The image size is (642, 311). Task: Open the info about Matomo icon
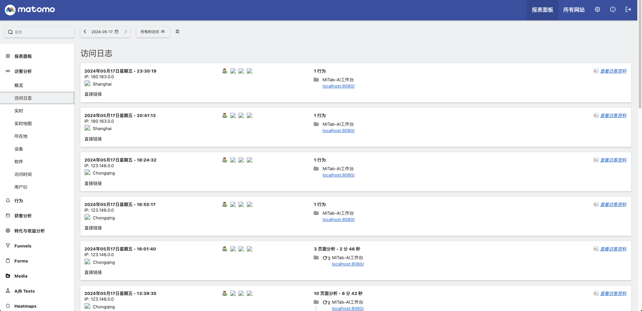coord(613,10)
